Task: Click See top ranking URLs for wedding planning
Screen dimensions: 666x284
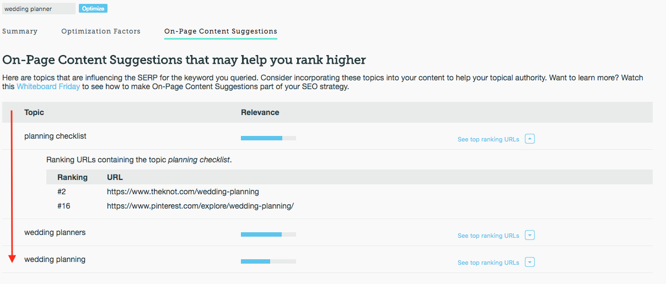Action: tap(488, 263)
